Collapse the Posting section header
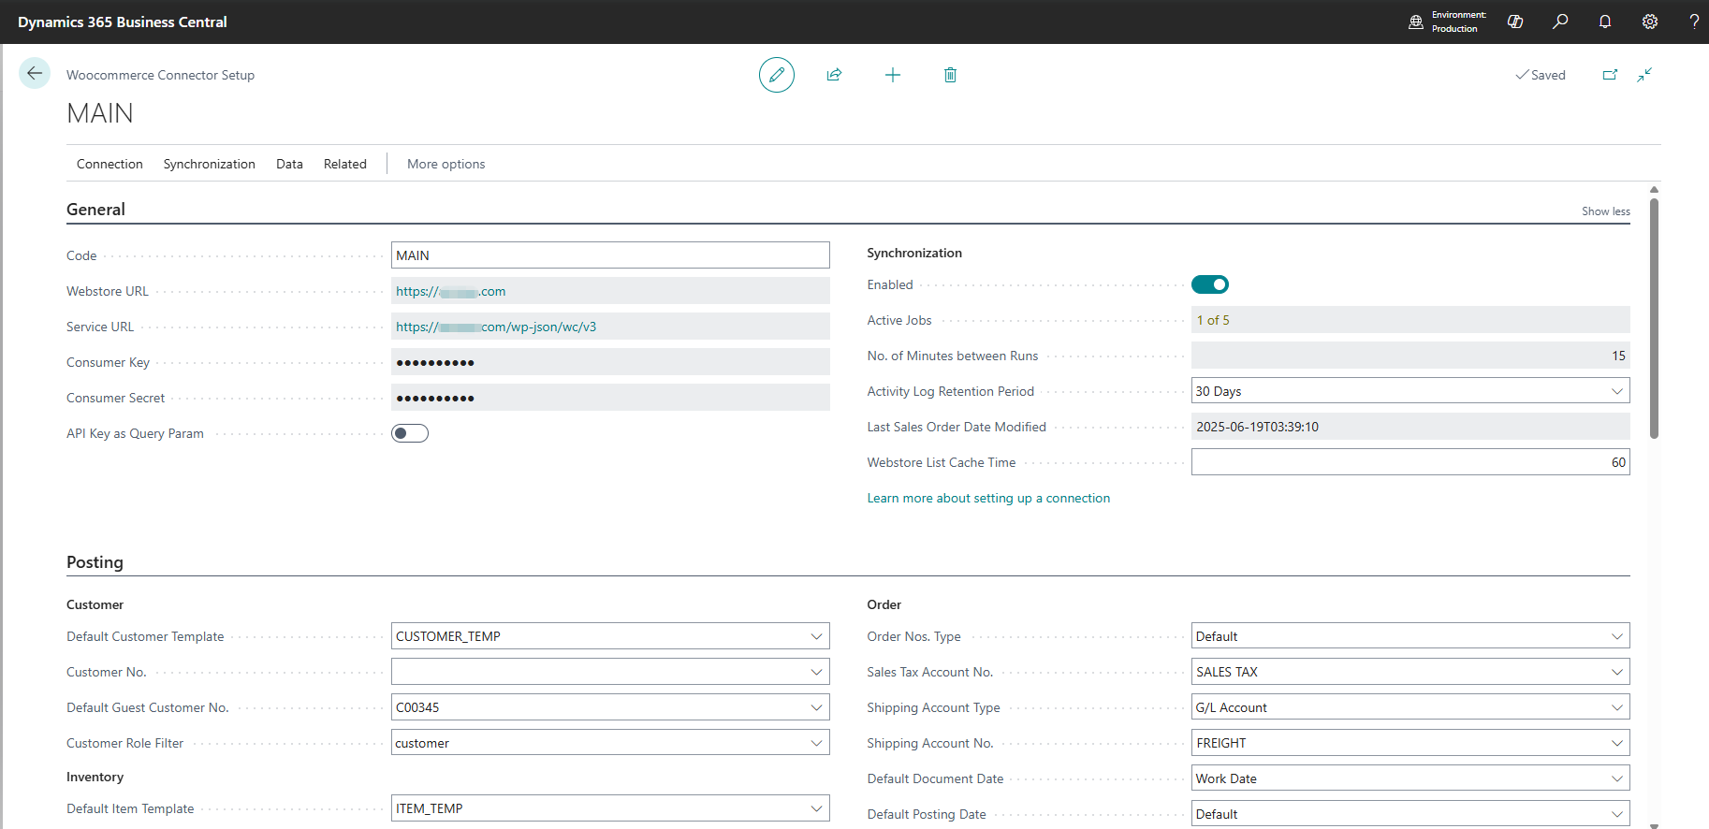The image size is (1709, 829). tap(95, 562)
